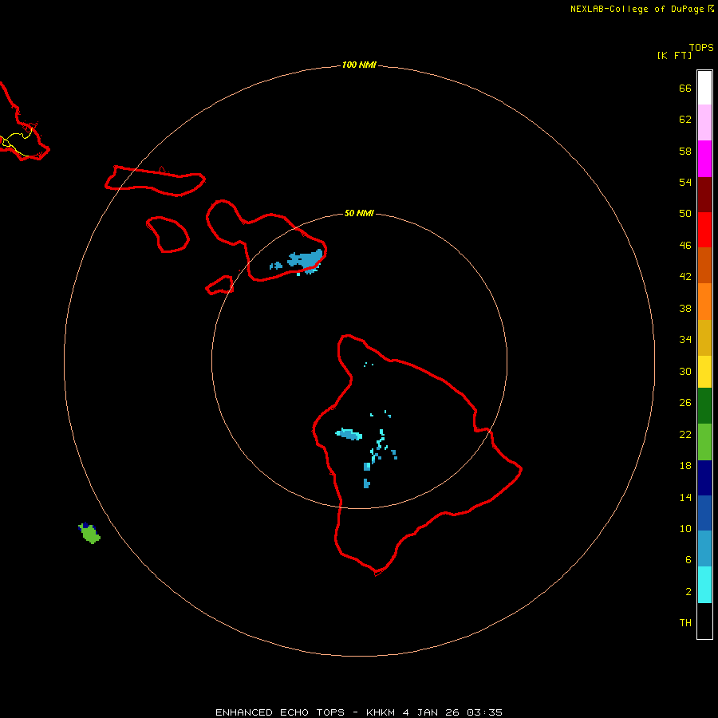Click the "TH" threshold legend label

[x=685, y=623]
